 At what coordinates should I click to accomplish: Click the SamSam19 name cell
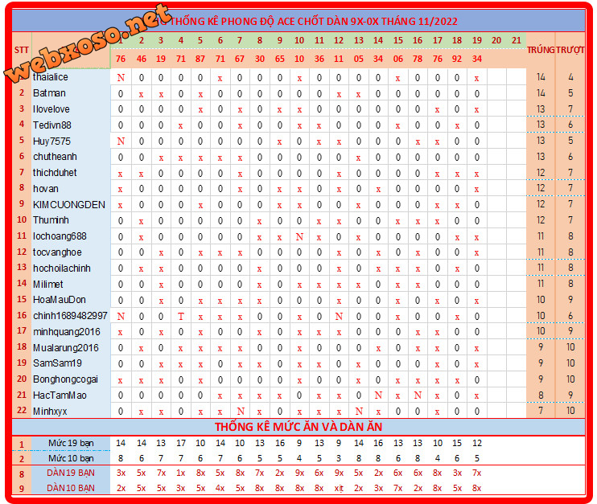tap(57, 363)
